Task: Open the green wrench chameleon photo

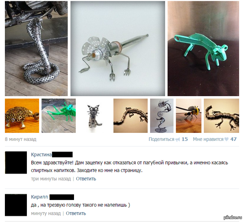Action: coord(203,48)
